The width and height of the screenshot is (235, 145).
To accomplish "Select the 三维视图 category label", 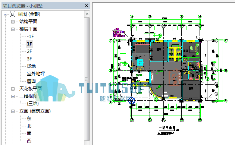I will (x=28, y=96).
